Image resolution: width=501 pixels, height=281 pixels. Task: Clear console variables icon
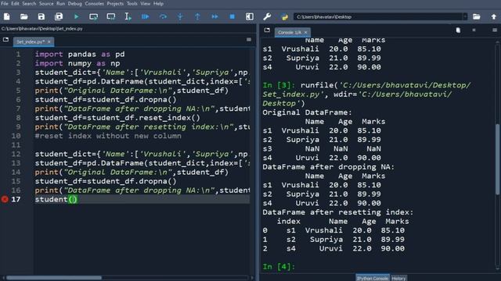[458, 30]
